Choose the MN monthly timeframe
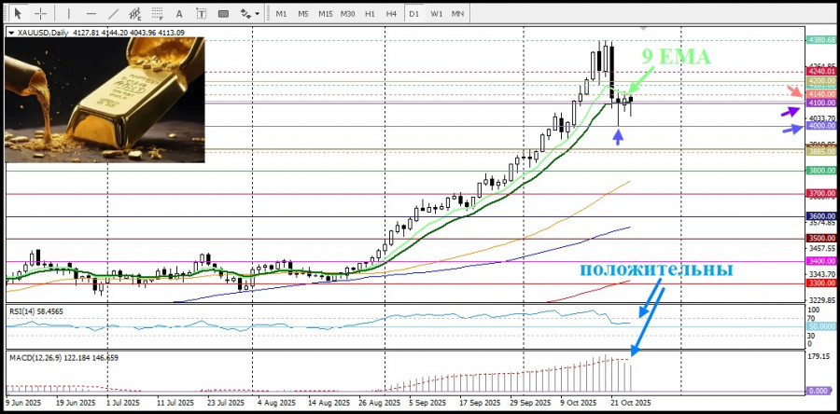The image size is (840, 414). click(x=458, y=13)
